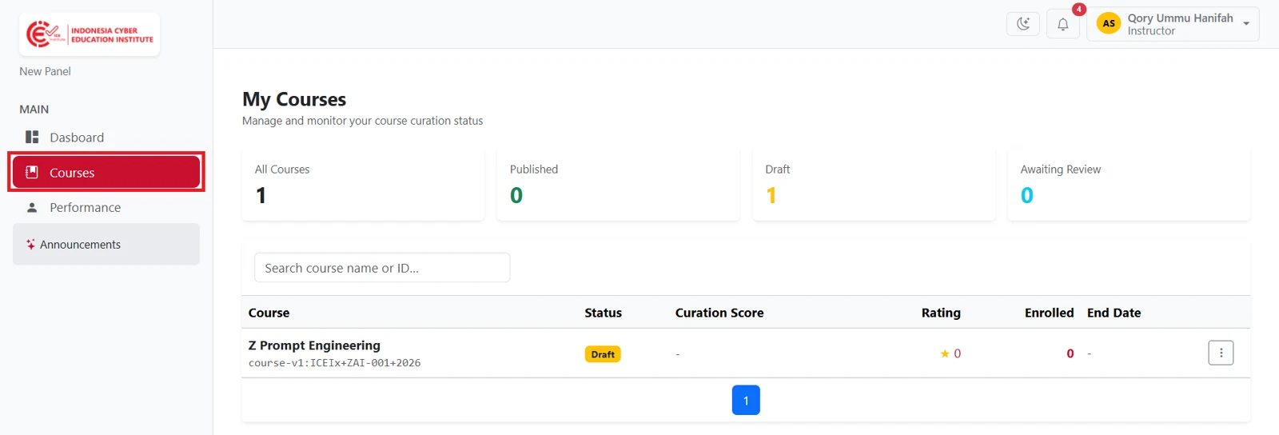Click the Indonesia Cyber Education Institute logo
The image size is (1279, 435).
(90, 34)
